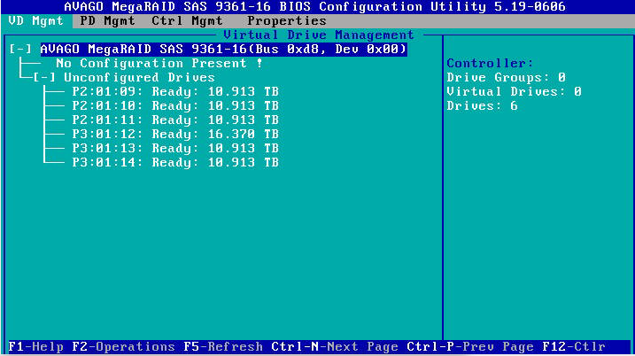Click the 'Drives: 6' text
This screenshot has height=356, width=635.
pyautogui.click(x=483, y=106)
